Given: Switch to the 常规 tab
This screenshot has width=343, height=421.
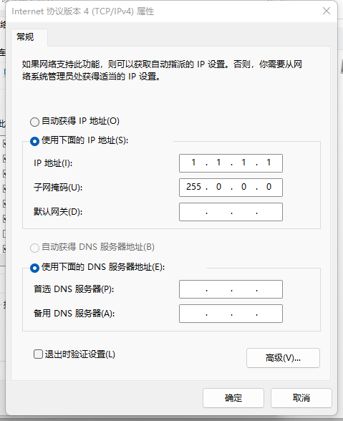Looking at the screenshot, I should (x=25, y=37).
